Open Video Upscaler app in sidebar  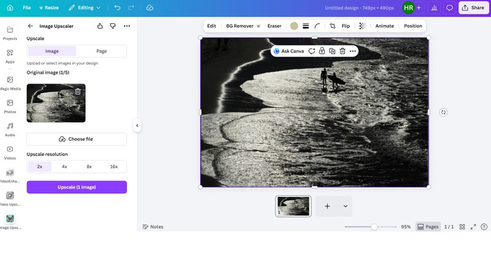tap(10, 199)
